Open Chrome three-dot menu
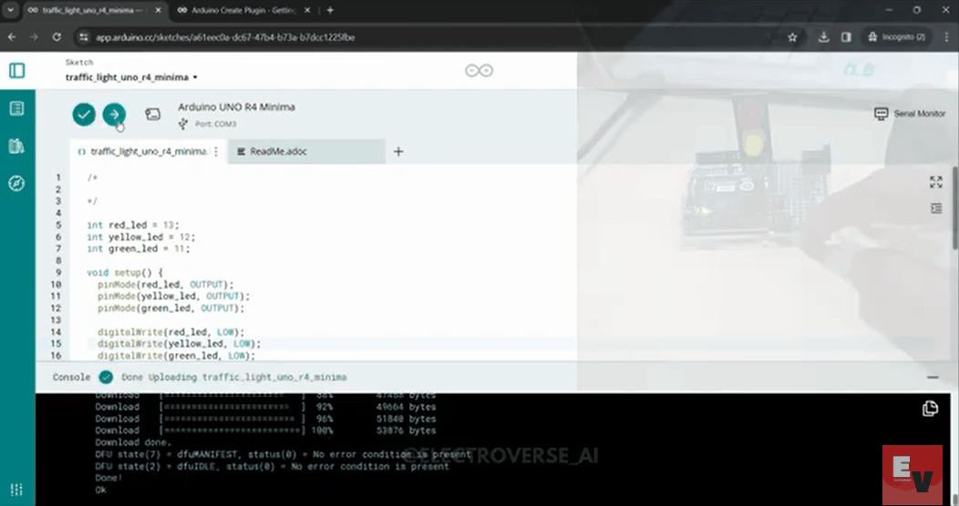 click(x=946, y=37)
